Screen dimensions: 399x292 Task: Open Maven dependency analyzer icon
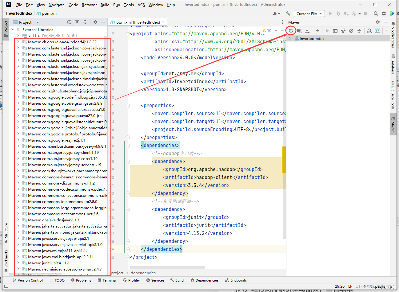pos(369,31)
